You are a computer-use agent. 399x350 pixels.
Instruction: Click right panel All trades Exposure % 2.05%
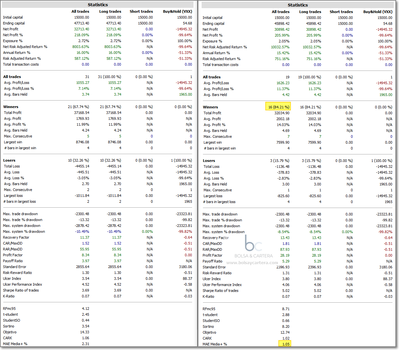tap(284, 41)
